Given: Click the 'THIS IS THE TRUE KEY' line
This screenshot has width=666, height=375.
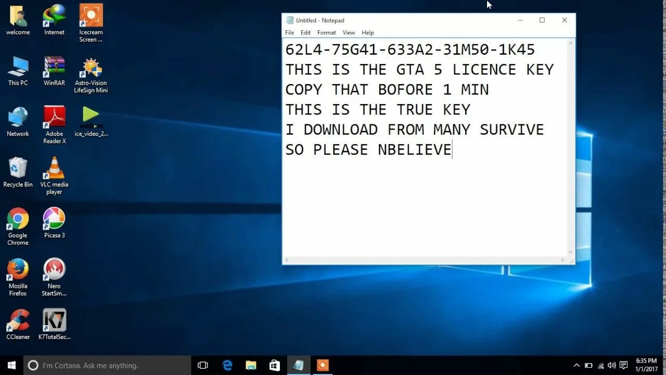Looking at the screenshot, I should click(378, 109).
